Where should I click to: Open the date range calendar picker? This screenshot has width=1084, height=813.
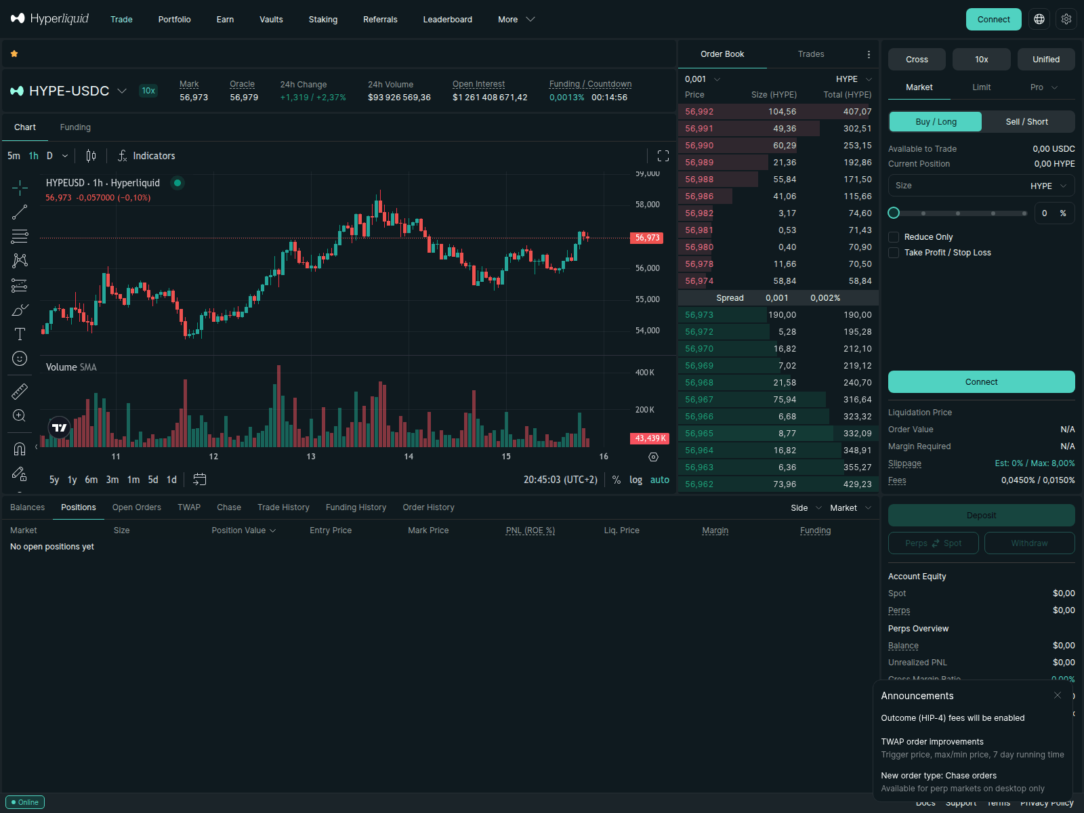click(x=199, y=480)
